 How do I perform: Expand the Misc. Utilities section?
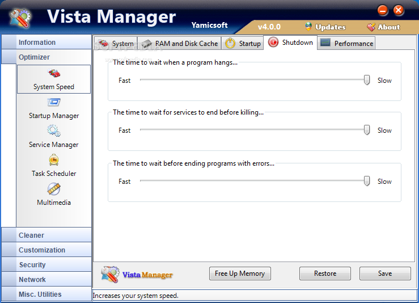pyautogui.click(x=46, y=294)
